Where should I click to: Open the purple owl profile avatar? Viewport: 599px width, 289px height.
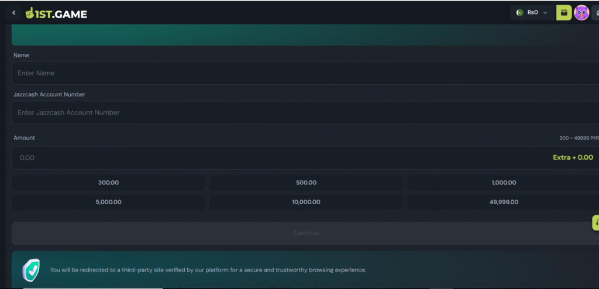pyautogui.click(x=581, y=12)
